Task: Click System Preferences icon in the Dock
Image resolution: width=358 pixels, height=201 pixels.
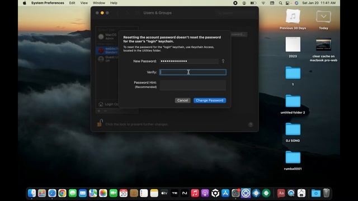Action: coord(235,193)
